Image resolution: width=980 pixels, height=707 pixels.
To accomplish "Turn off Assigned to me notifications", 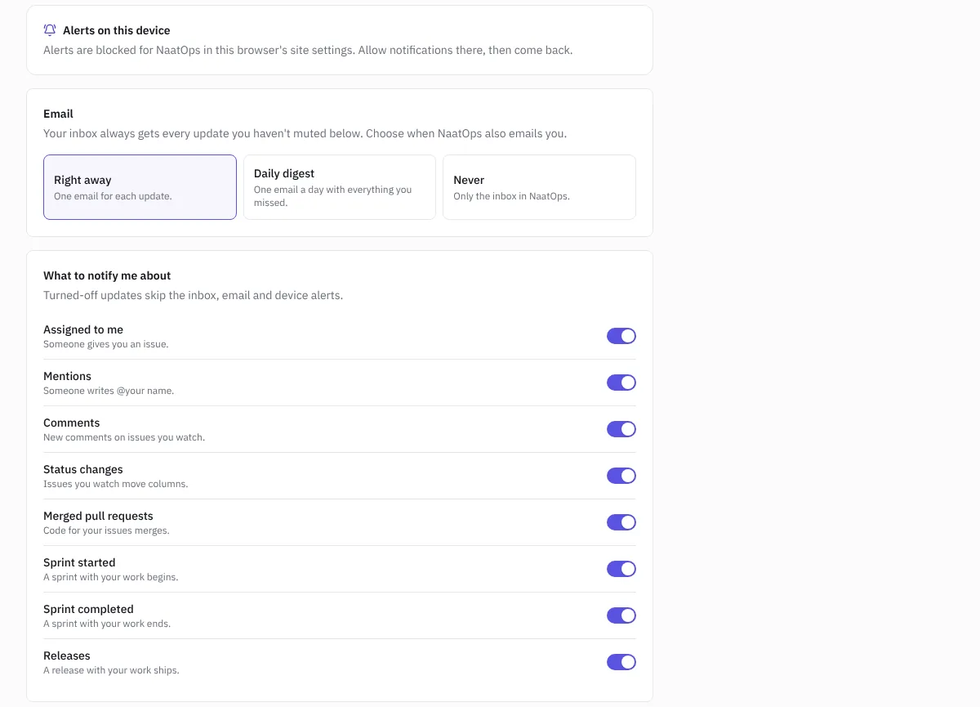I will (621, 336).
